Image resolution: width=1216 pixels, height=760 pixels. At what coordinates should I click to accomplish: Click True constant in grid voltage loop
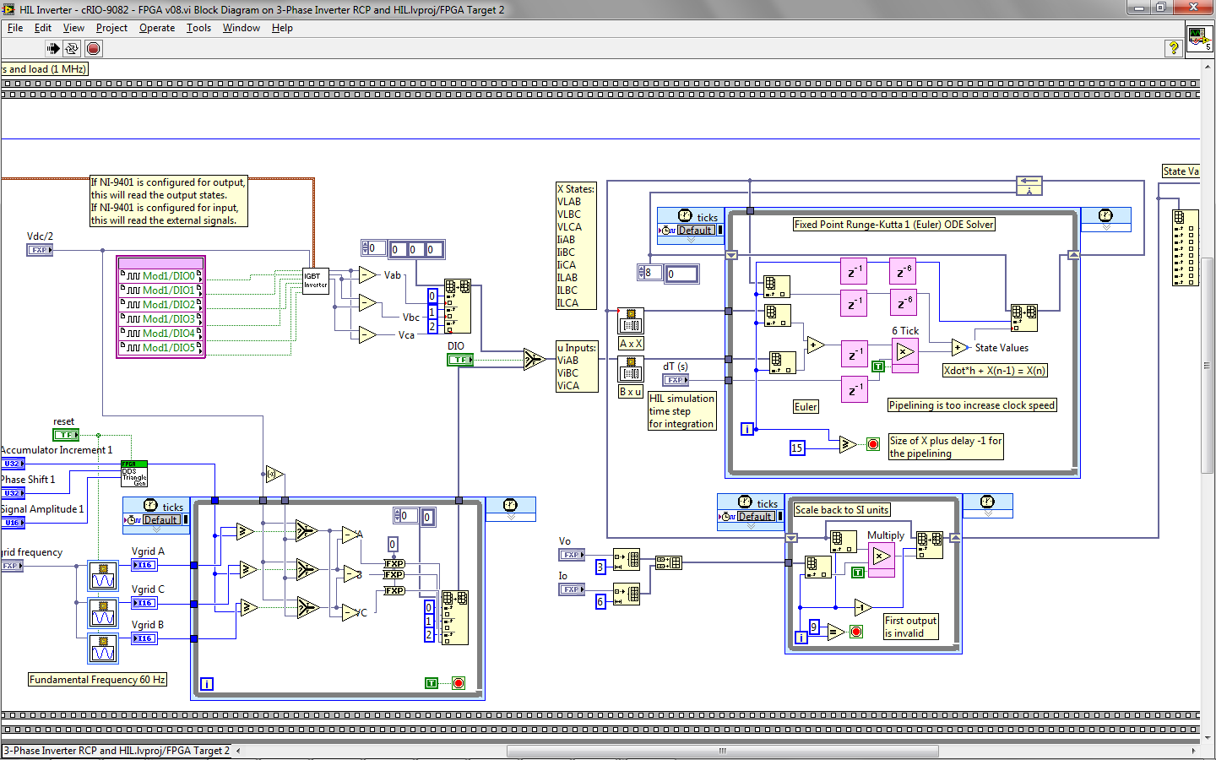point(432,683)
